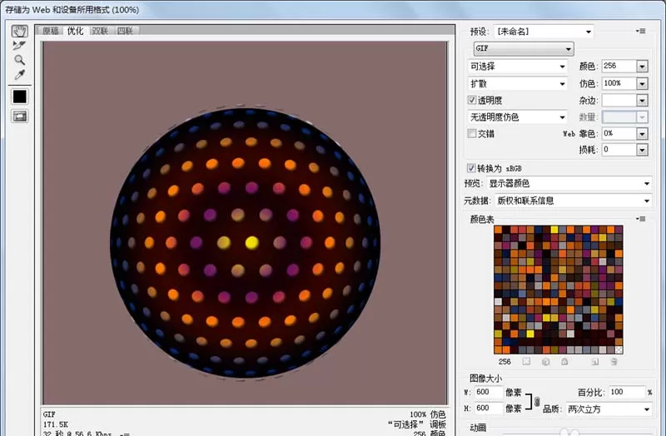Toggle the constrain proportions link icon

(x=537, y=401)
